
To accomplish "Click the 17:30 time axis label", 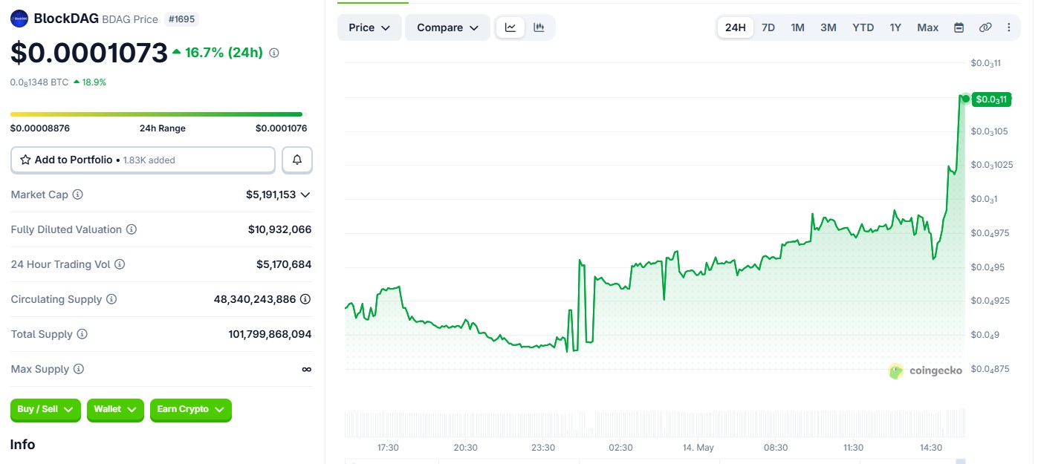I will point(388,448).
